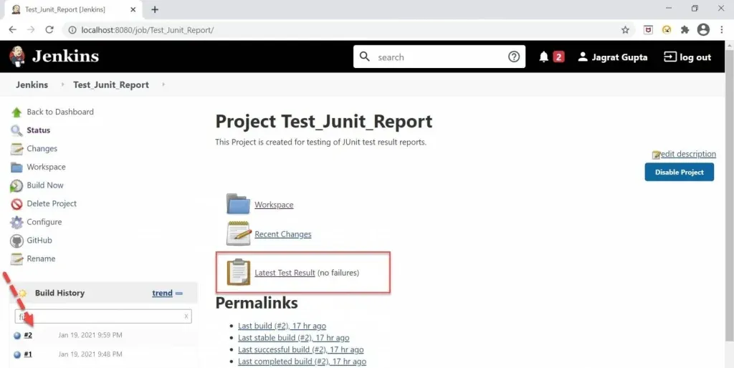Bookmark page with the star icon

point(625,30)
